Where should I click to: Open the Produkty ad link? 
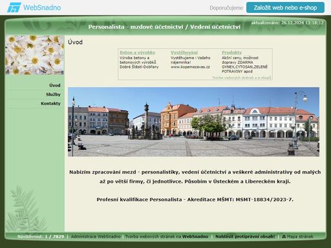(231, 52)
